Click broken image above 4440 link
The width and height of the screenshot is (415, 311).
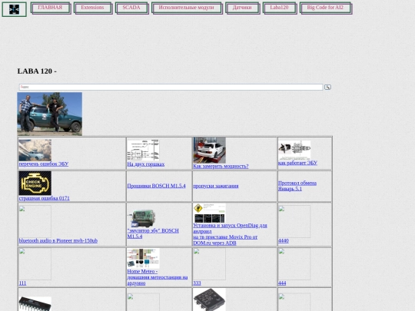coord(294,222)
